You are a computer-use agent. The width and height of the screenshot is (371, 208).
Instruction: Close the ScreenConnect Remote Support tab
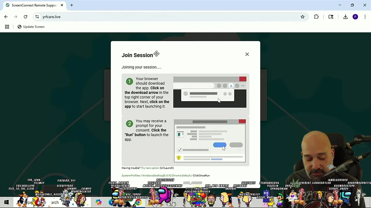(62, 5)
